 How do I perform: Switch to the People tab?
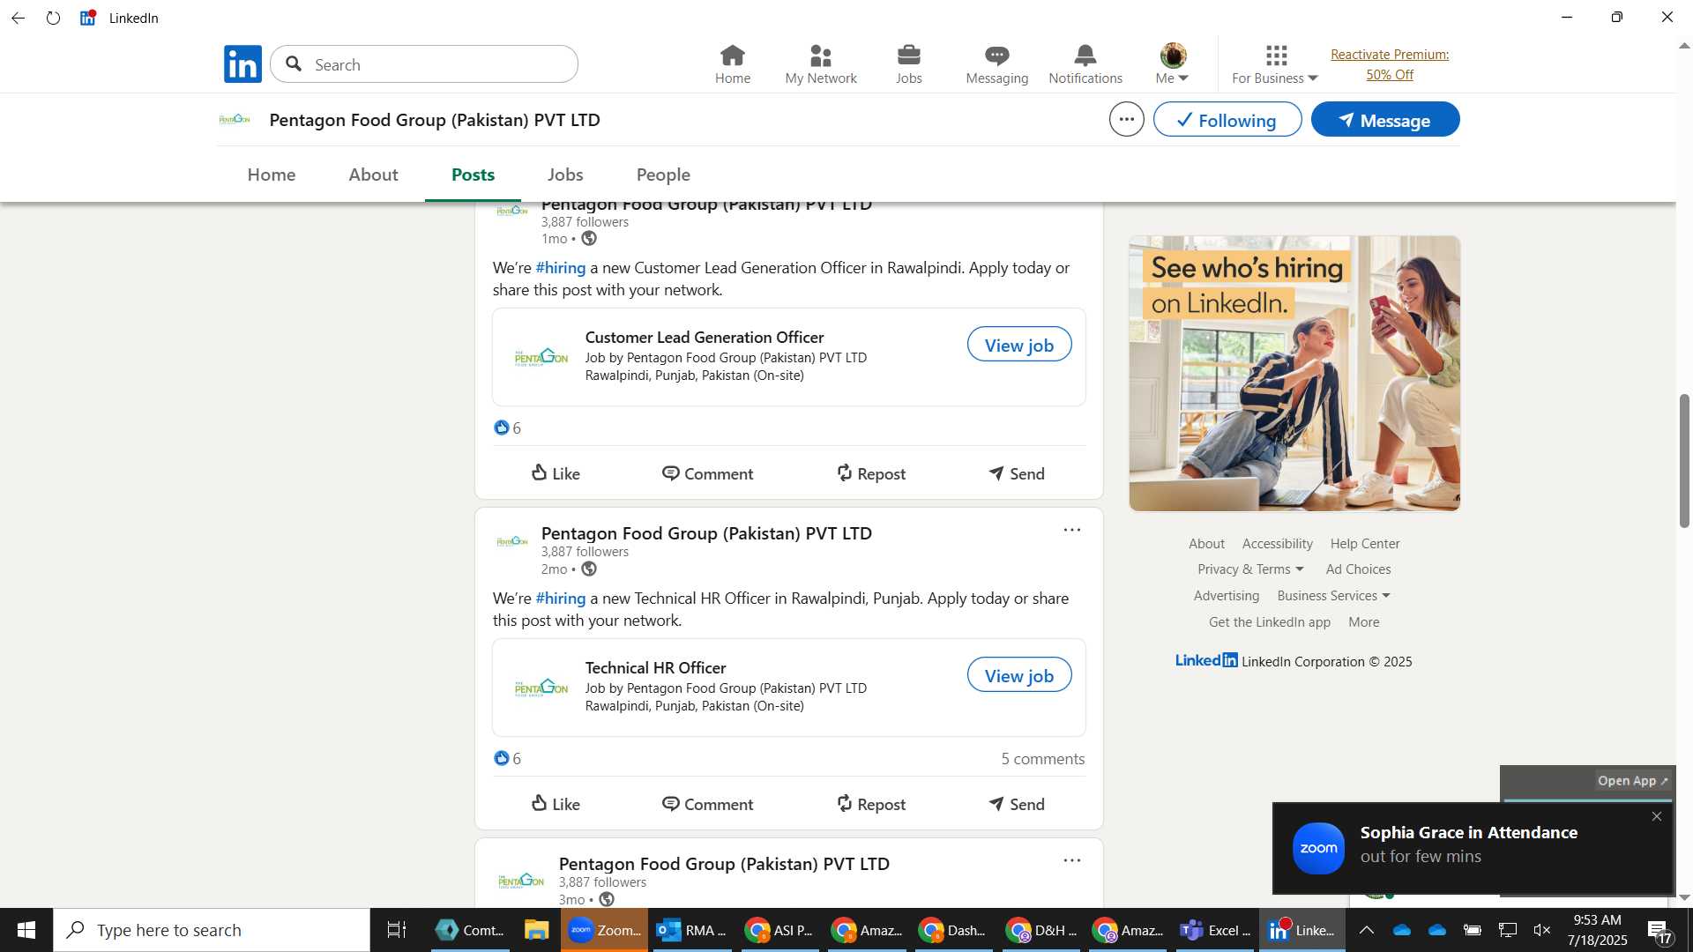(x=663, y=175)
